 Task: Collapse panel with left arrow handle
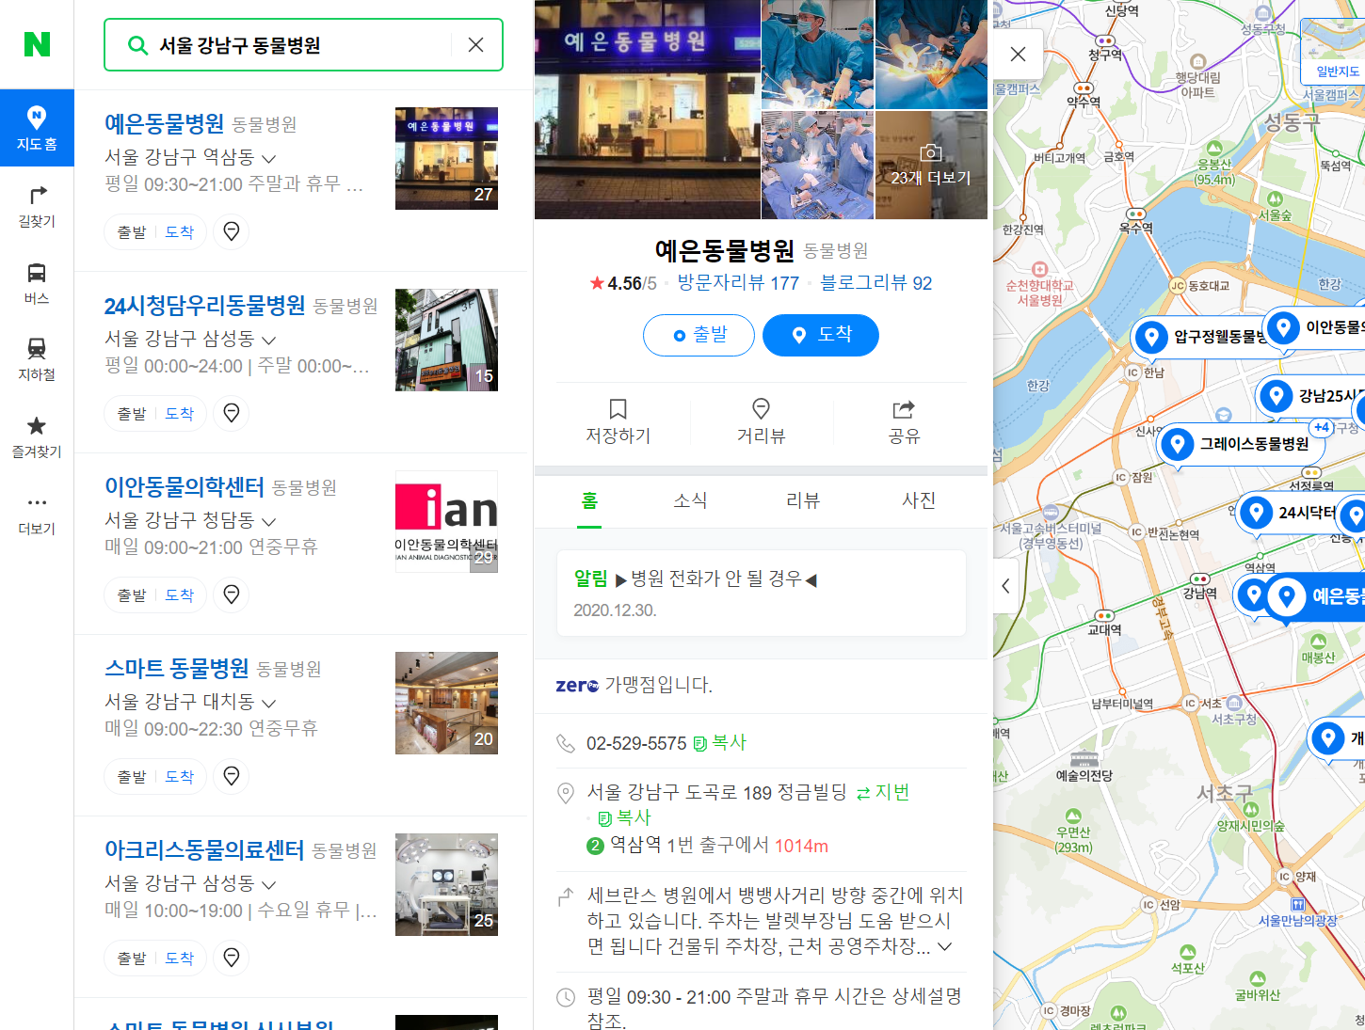1005,586
